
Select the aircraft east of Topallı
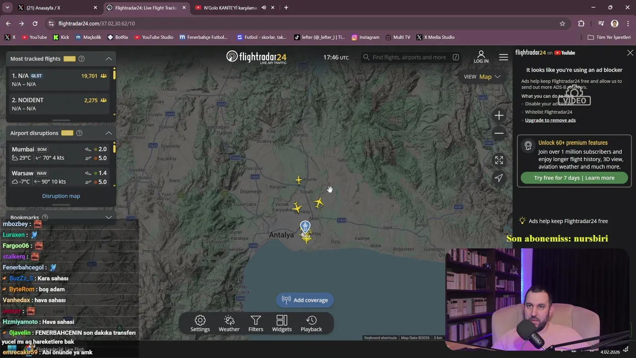318,203
